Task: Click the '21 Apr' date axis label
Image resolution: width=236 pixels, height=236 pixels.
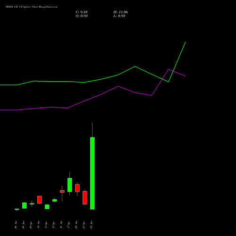Action: pos(84,225)
